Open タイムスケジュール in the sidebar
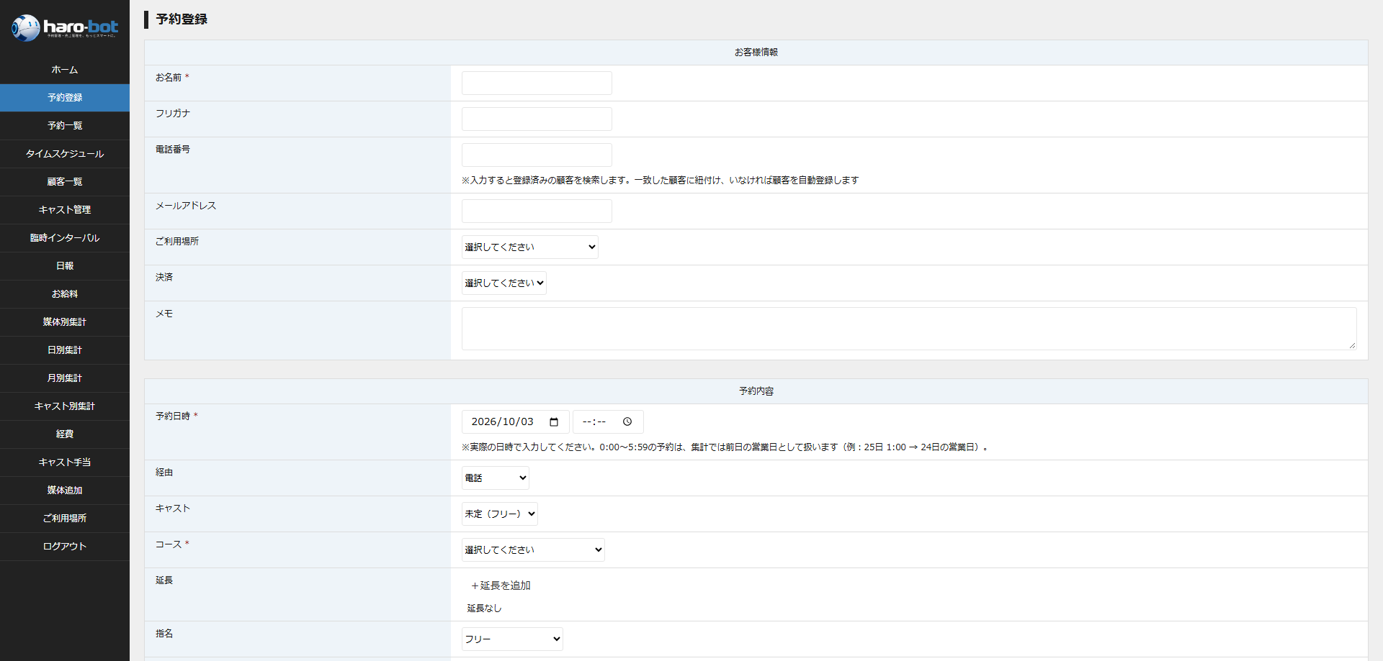The height and width of the screenshot is (661, 1383). [x=65, y=154]
